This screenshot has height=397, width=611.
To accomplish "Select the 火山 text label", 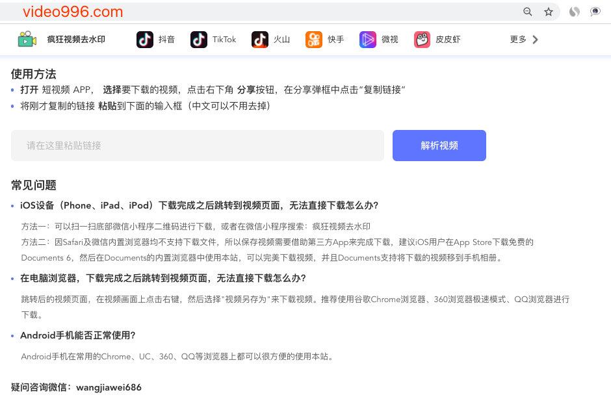I will pyautogui.click(x=281, y=40).
